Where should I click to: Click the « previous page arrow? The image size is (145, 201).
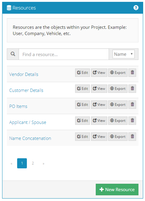11,164
